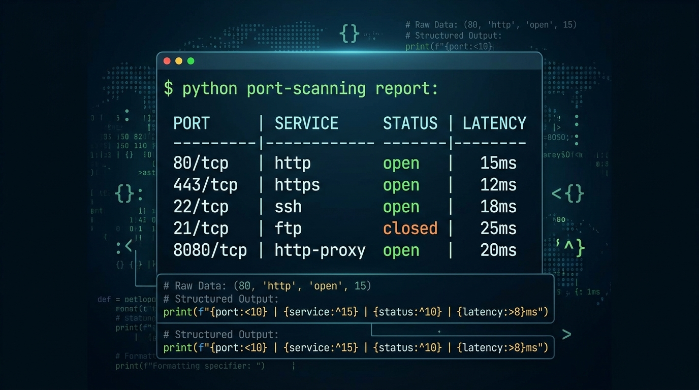Viewport: 699px width, 390px height.
Task: Click the print line in the lowest code box
Action: coord(356,347)
